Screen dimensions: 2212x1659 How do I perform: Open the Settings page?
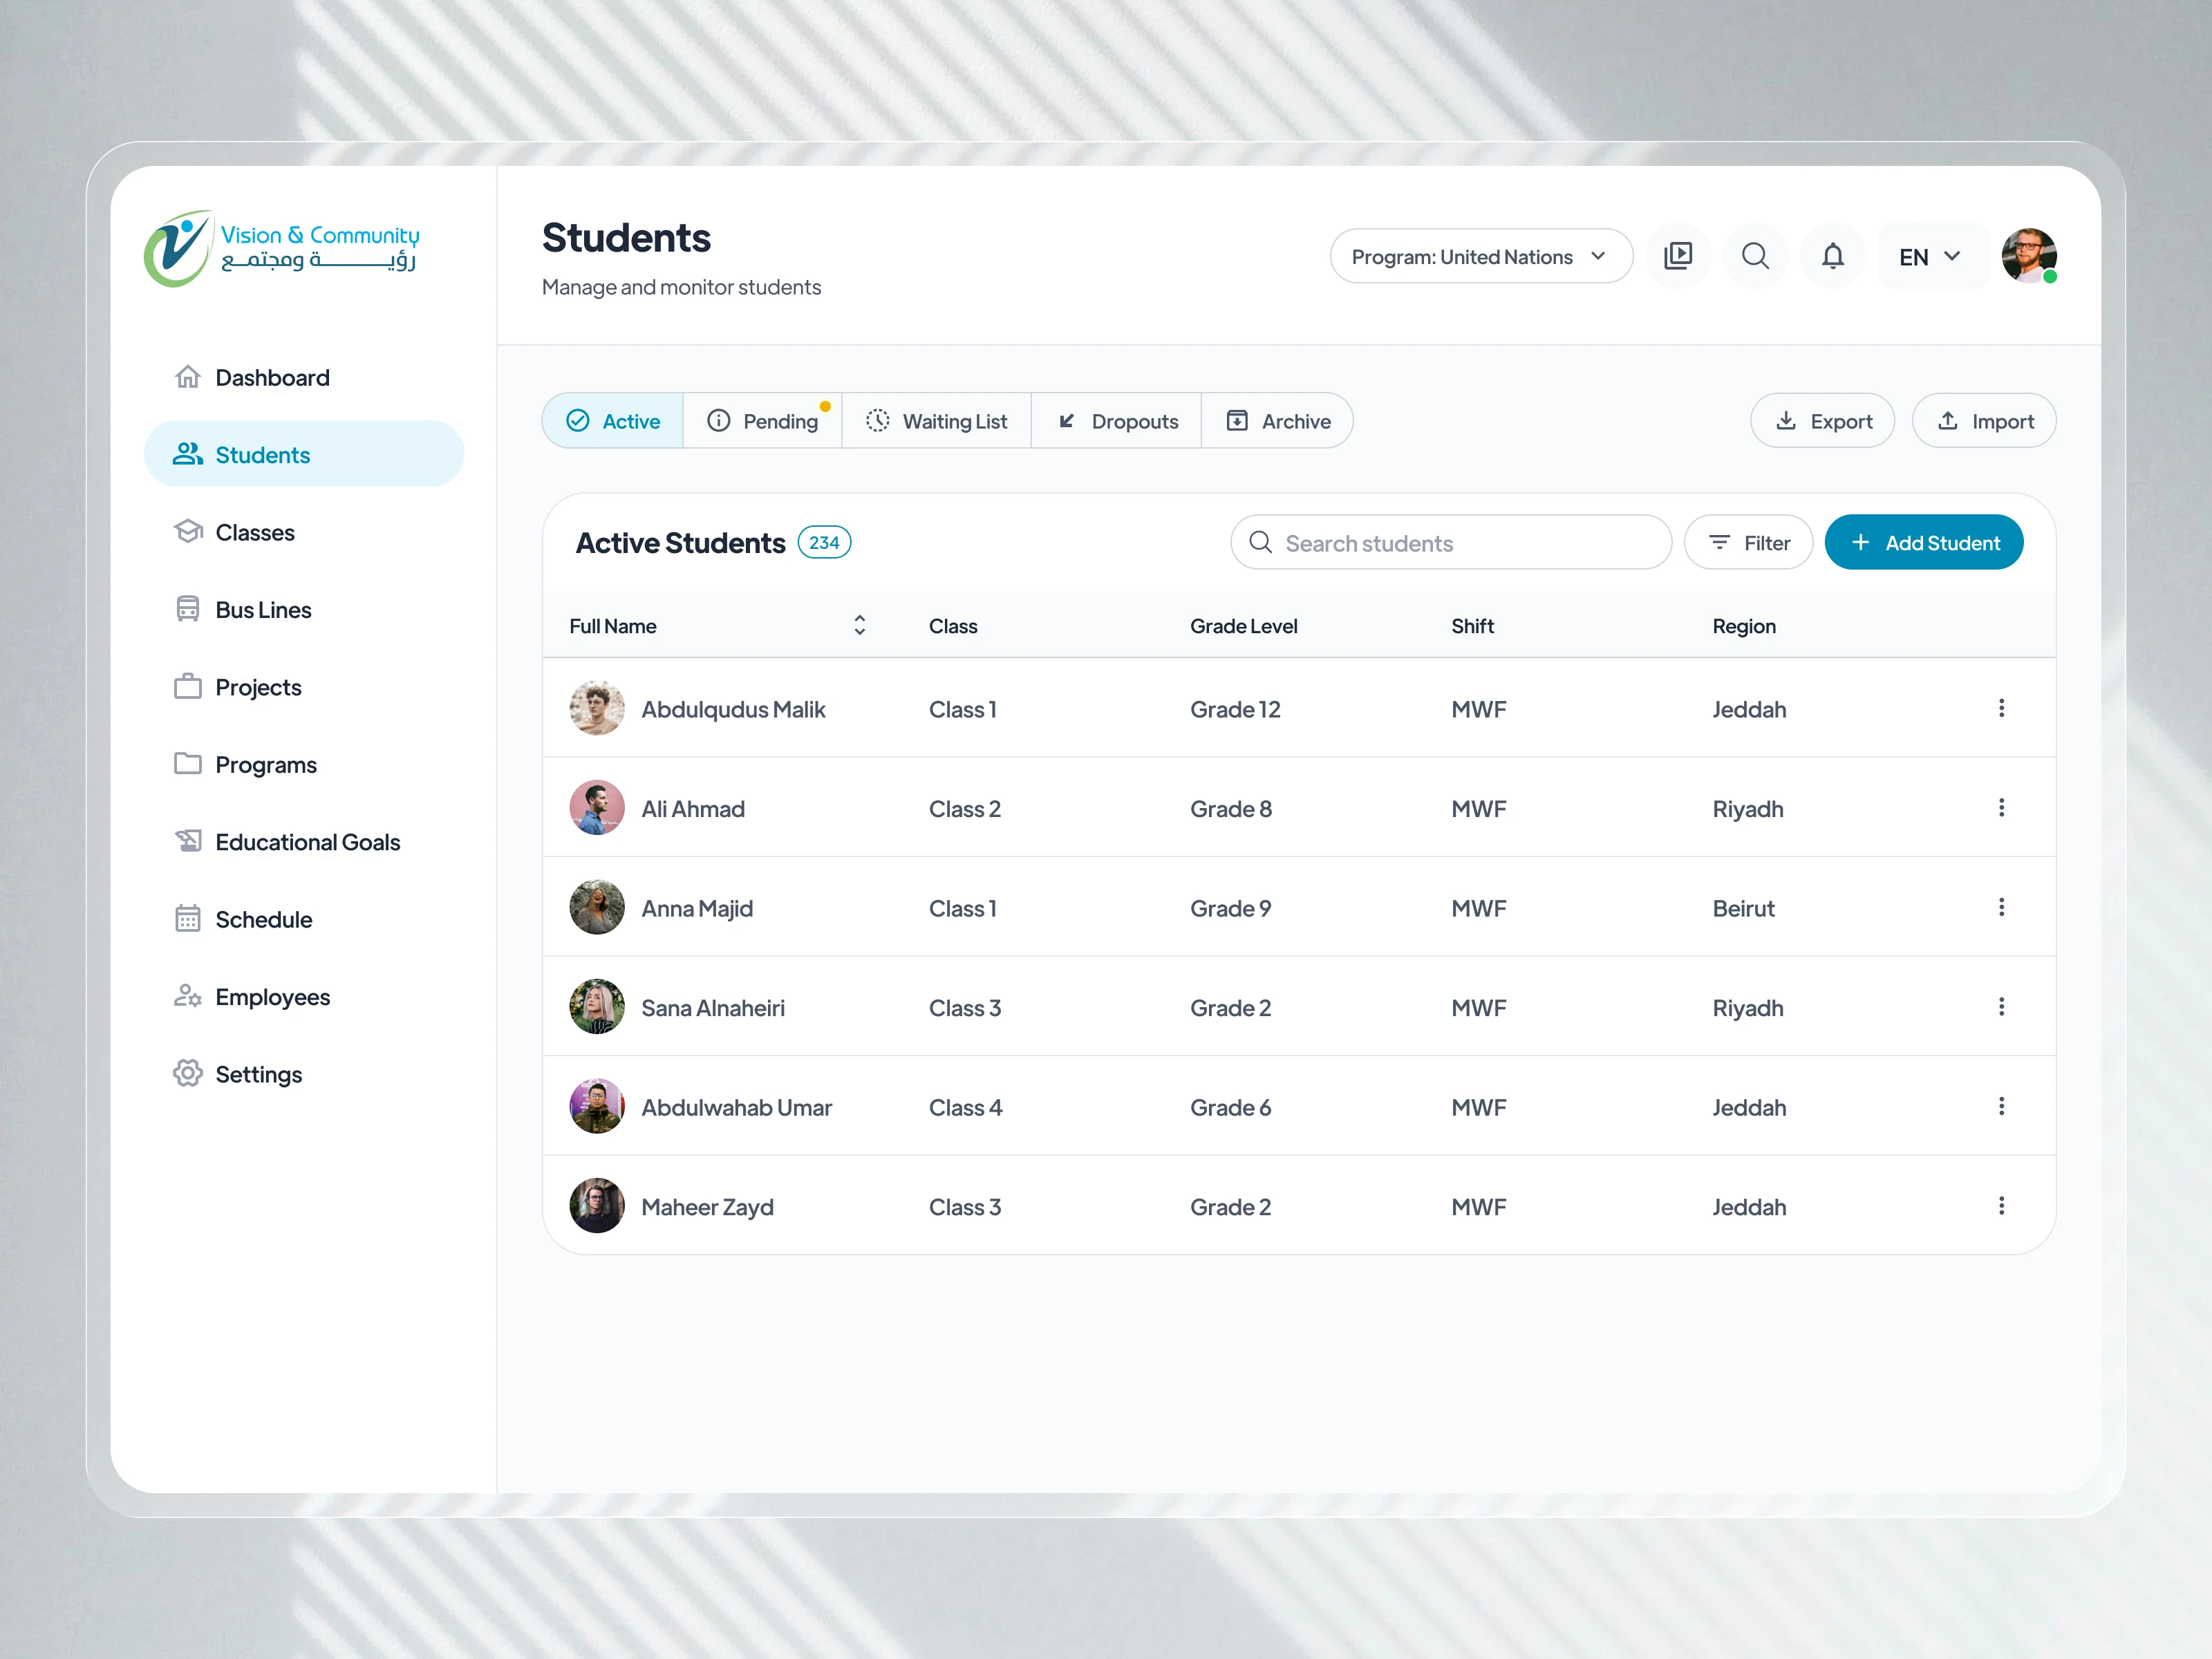258,1073
